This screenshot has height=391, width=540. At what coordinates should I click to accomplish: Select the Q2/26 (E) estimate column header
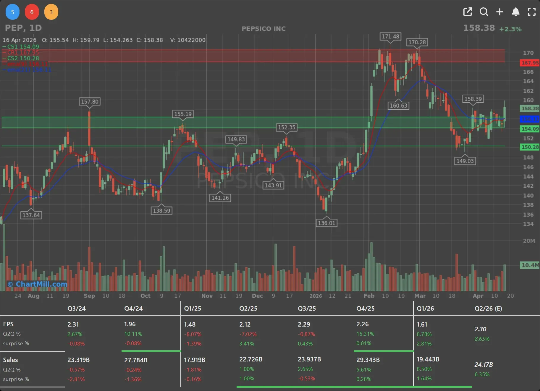(488, 309)
